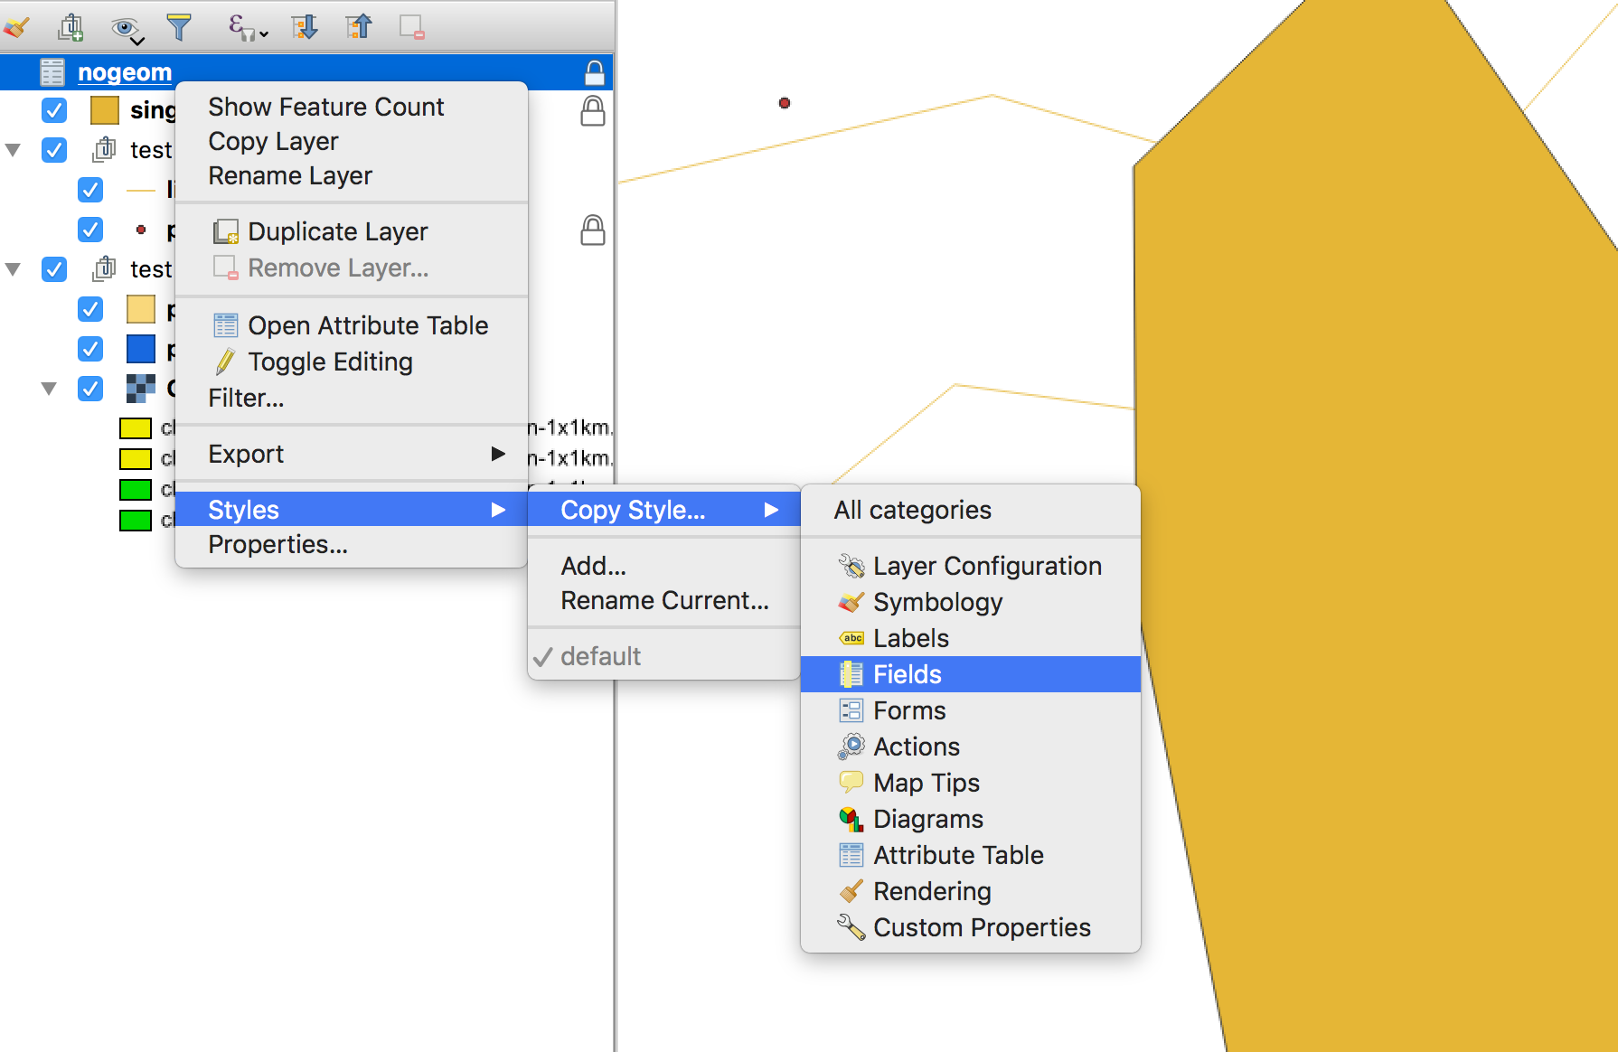This screenshot has height=1052, width=1618.
Task: Open Manage Map Themes eye icon
Action: point(126,28)
